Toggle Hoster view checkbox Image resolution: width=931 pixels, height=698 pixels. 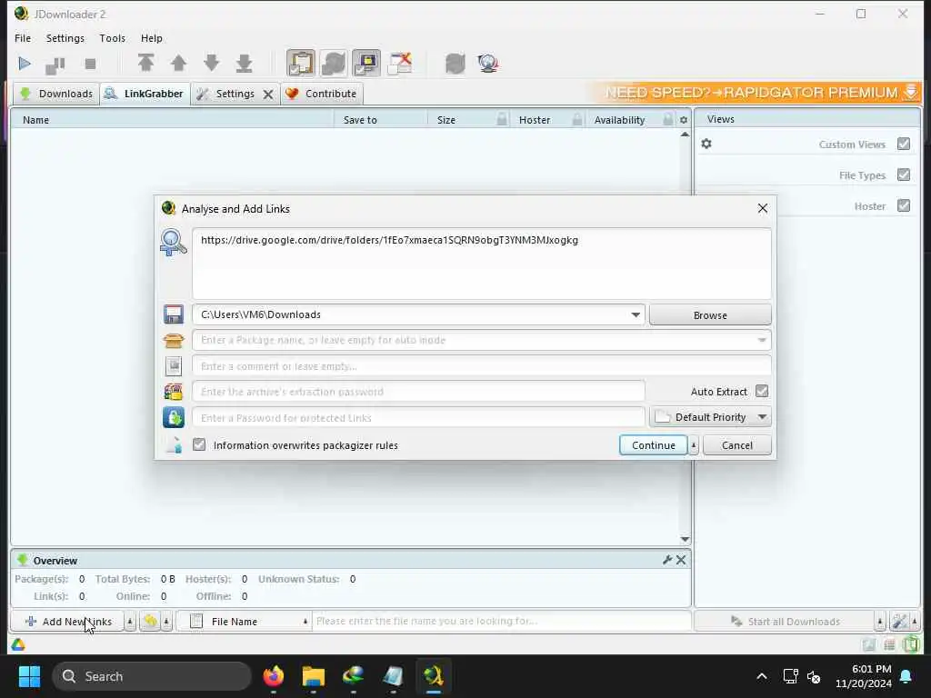[x=904, y=205]
